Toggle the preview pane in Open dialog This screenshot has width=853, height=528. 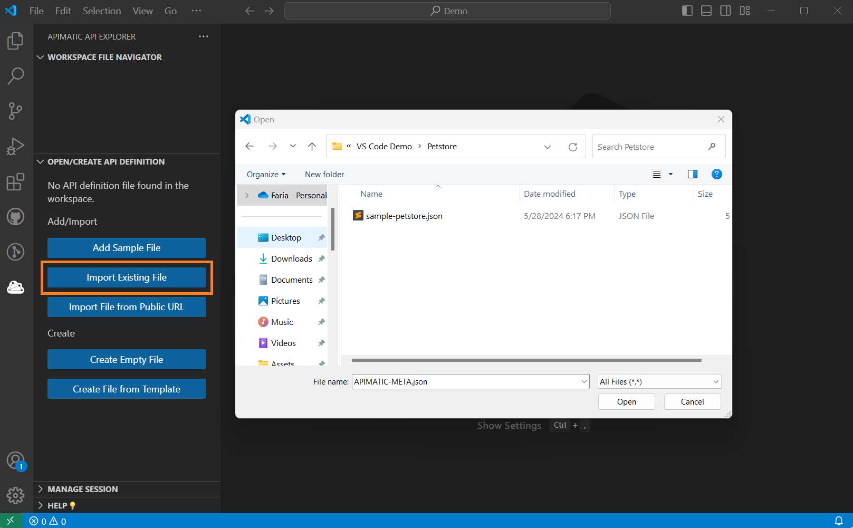coord(693,174)
